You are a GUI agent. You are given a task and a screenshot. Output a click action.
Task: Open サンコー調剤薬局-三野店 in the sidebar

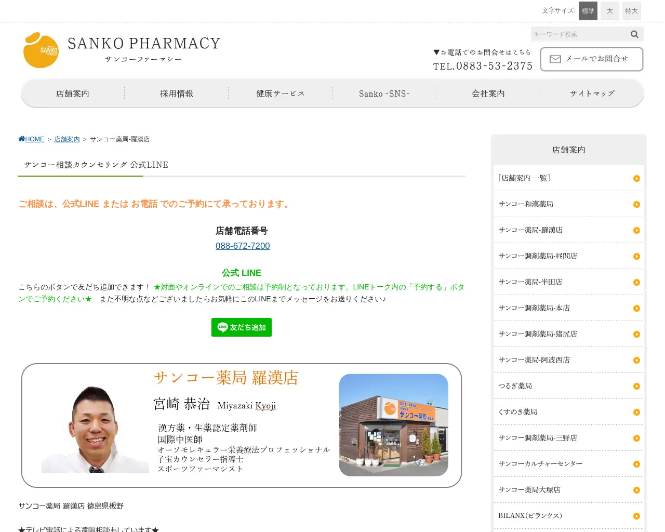click(569, 438)
